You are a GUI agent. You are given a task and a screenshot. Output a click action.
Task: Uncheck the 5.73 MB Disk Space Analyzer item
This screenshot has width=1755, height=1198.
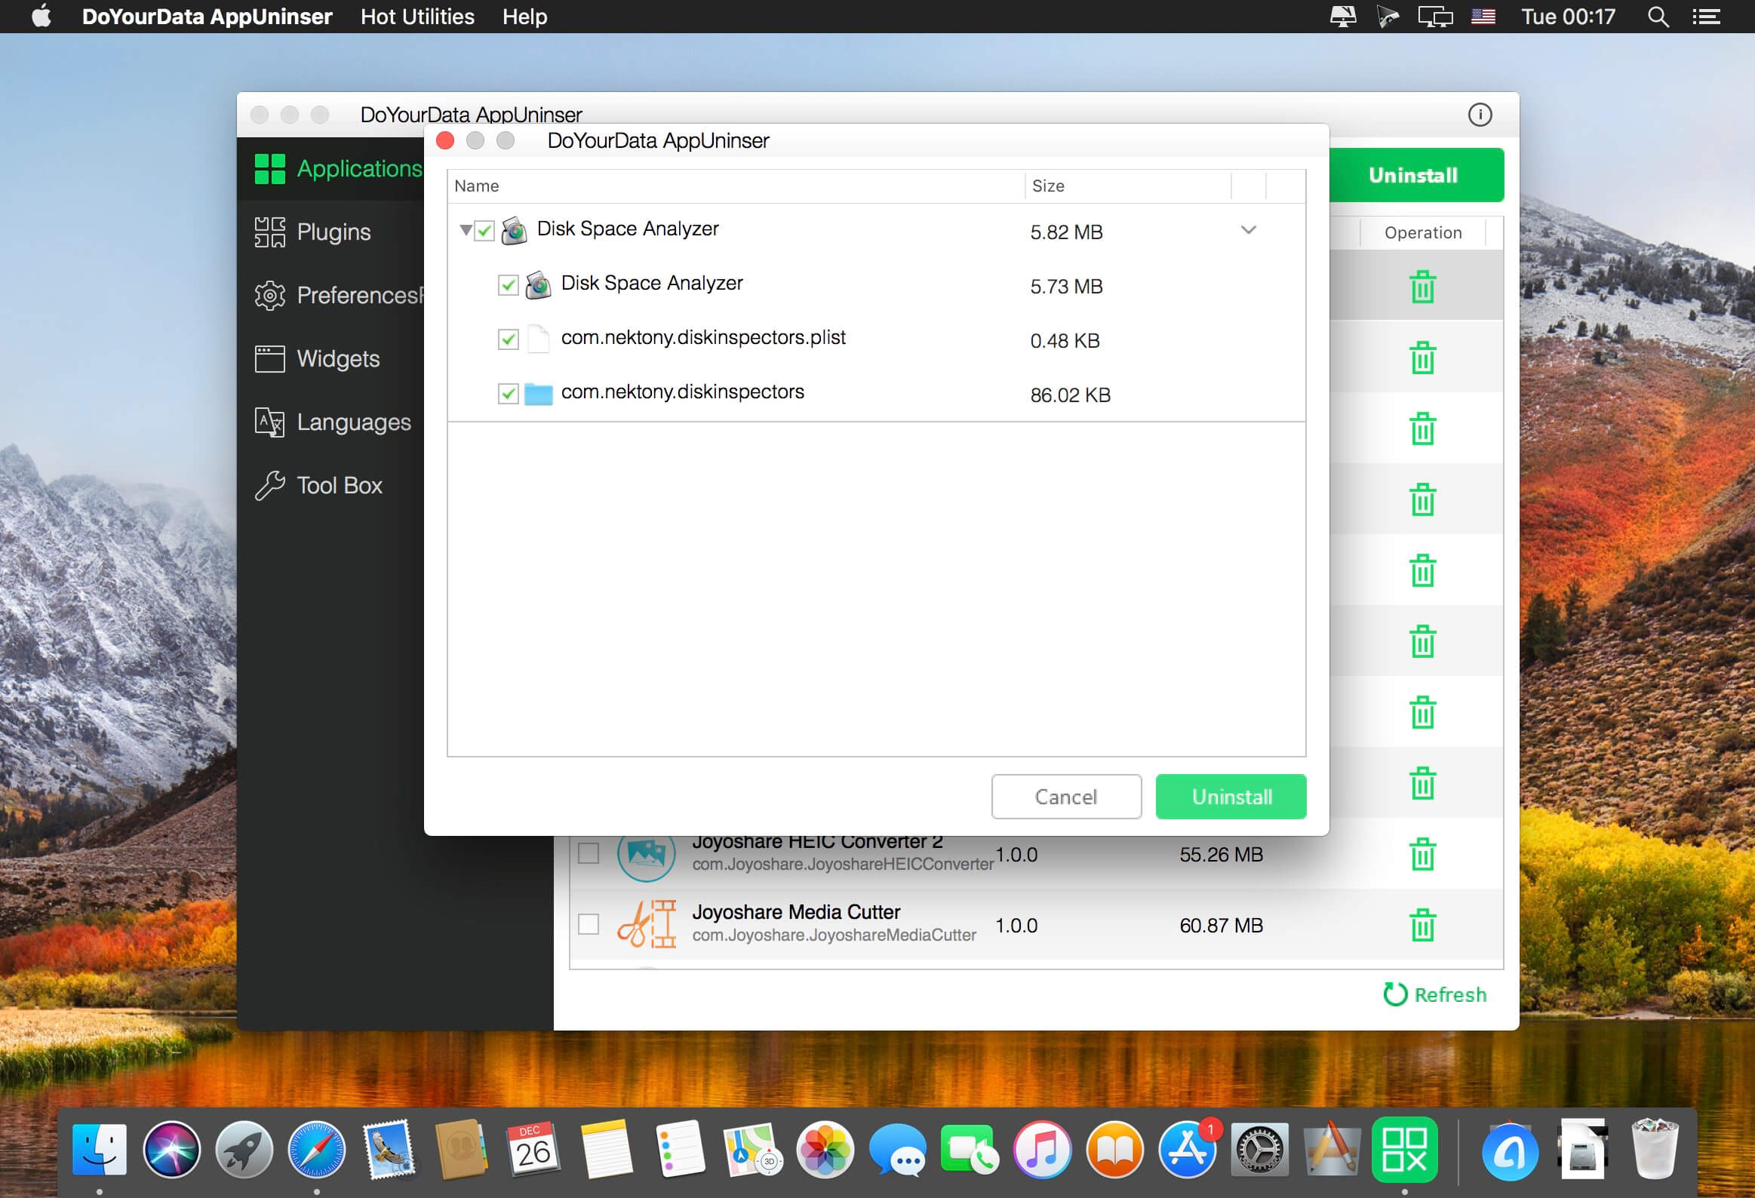[509, 284]
